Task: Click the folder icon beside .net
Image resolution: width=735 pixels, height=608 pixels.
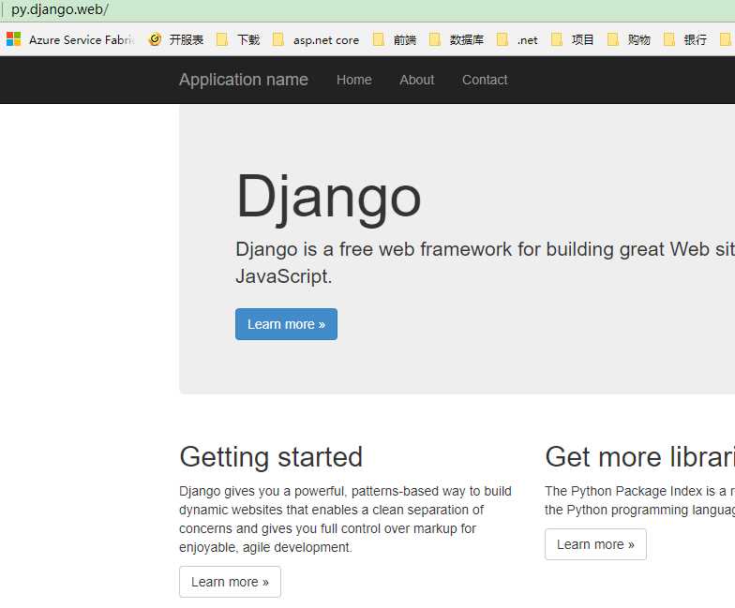Action: [x=502, y=39]
